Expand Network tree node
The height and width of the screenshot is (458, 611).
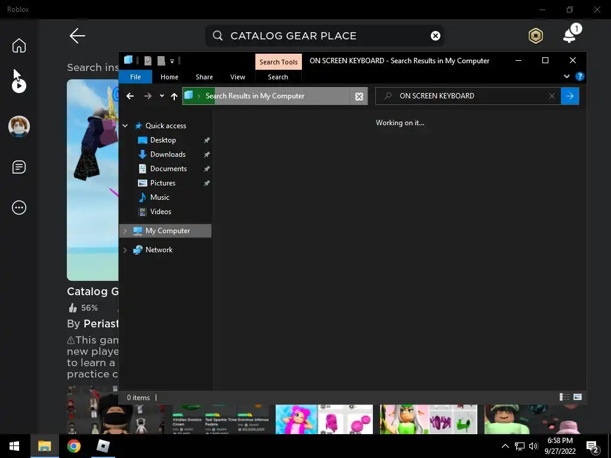tap(125, 250)
